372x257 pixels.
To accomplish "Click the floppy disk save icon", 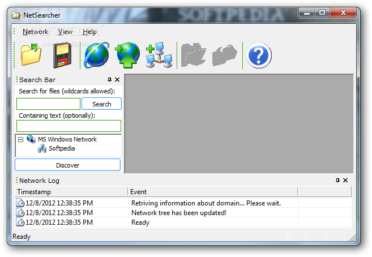I will (x=62, y=55).
